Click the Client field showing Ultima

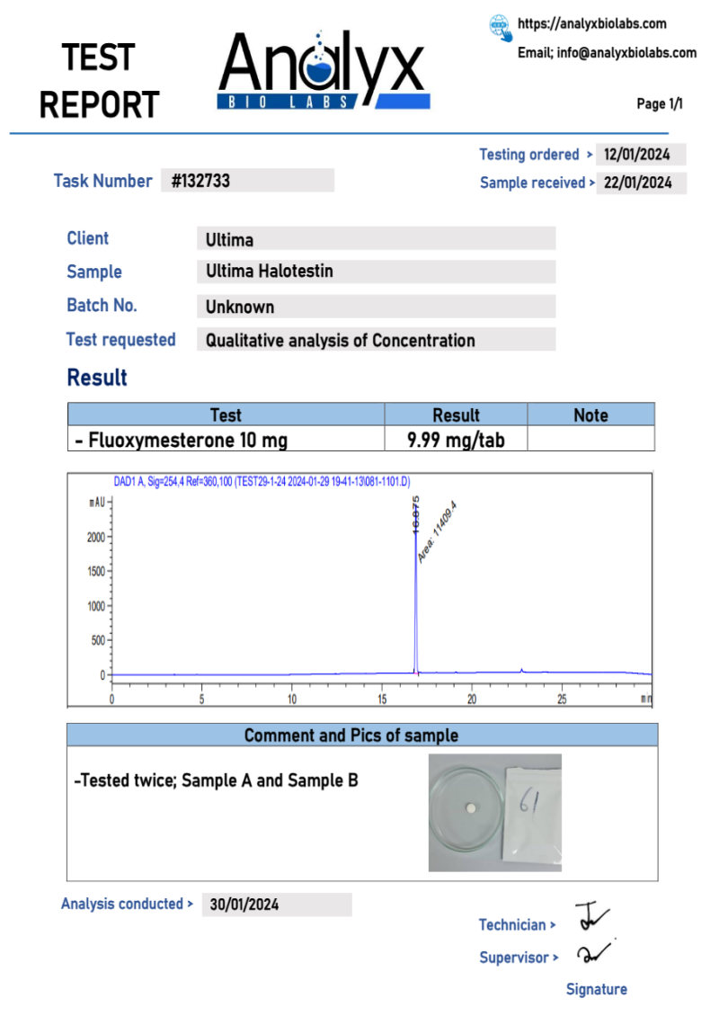[376, 239]
